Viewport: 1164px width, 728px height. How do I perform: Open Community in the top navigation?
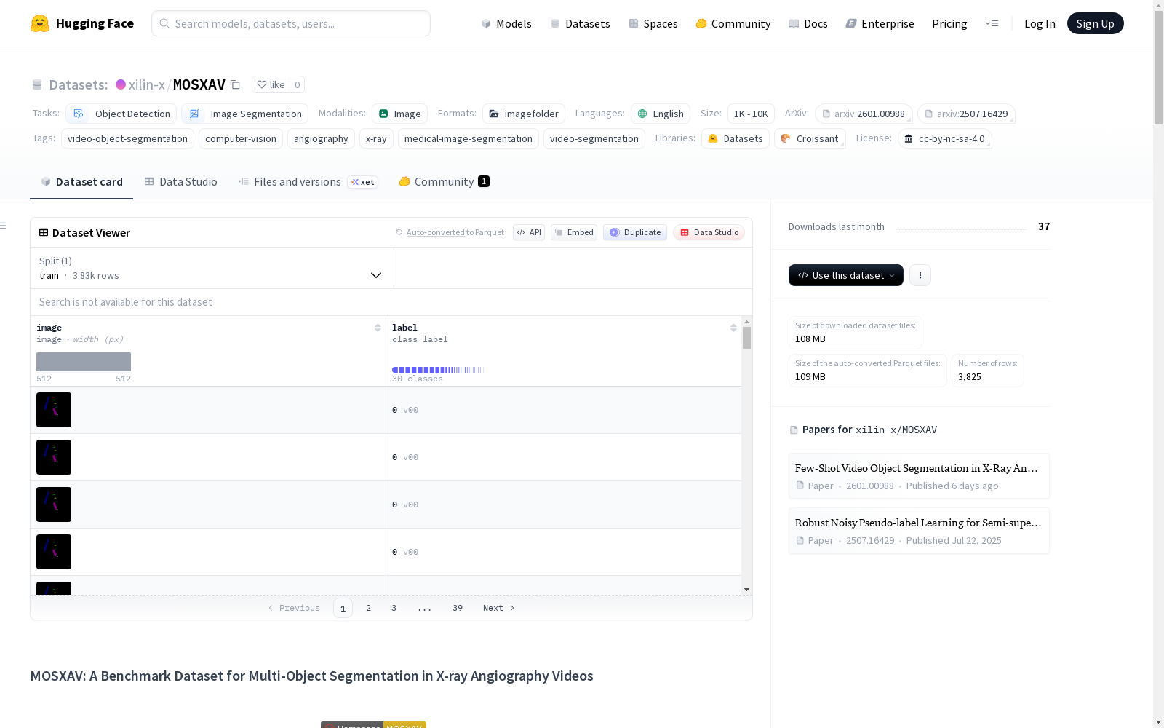click(733, 23)
